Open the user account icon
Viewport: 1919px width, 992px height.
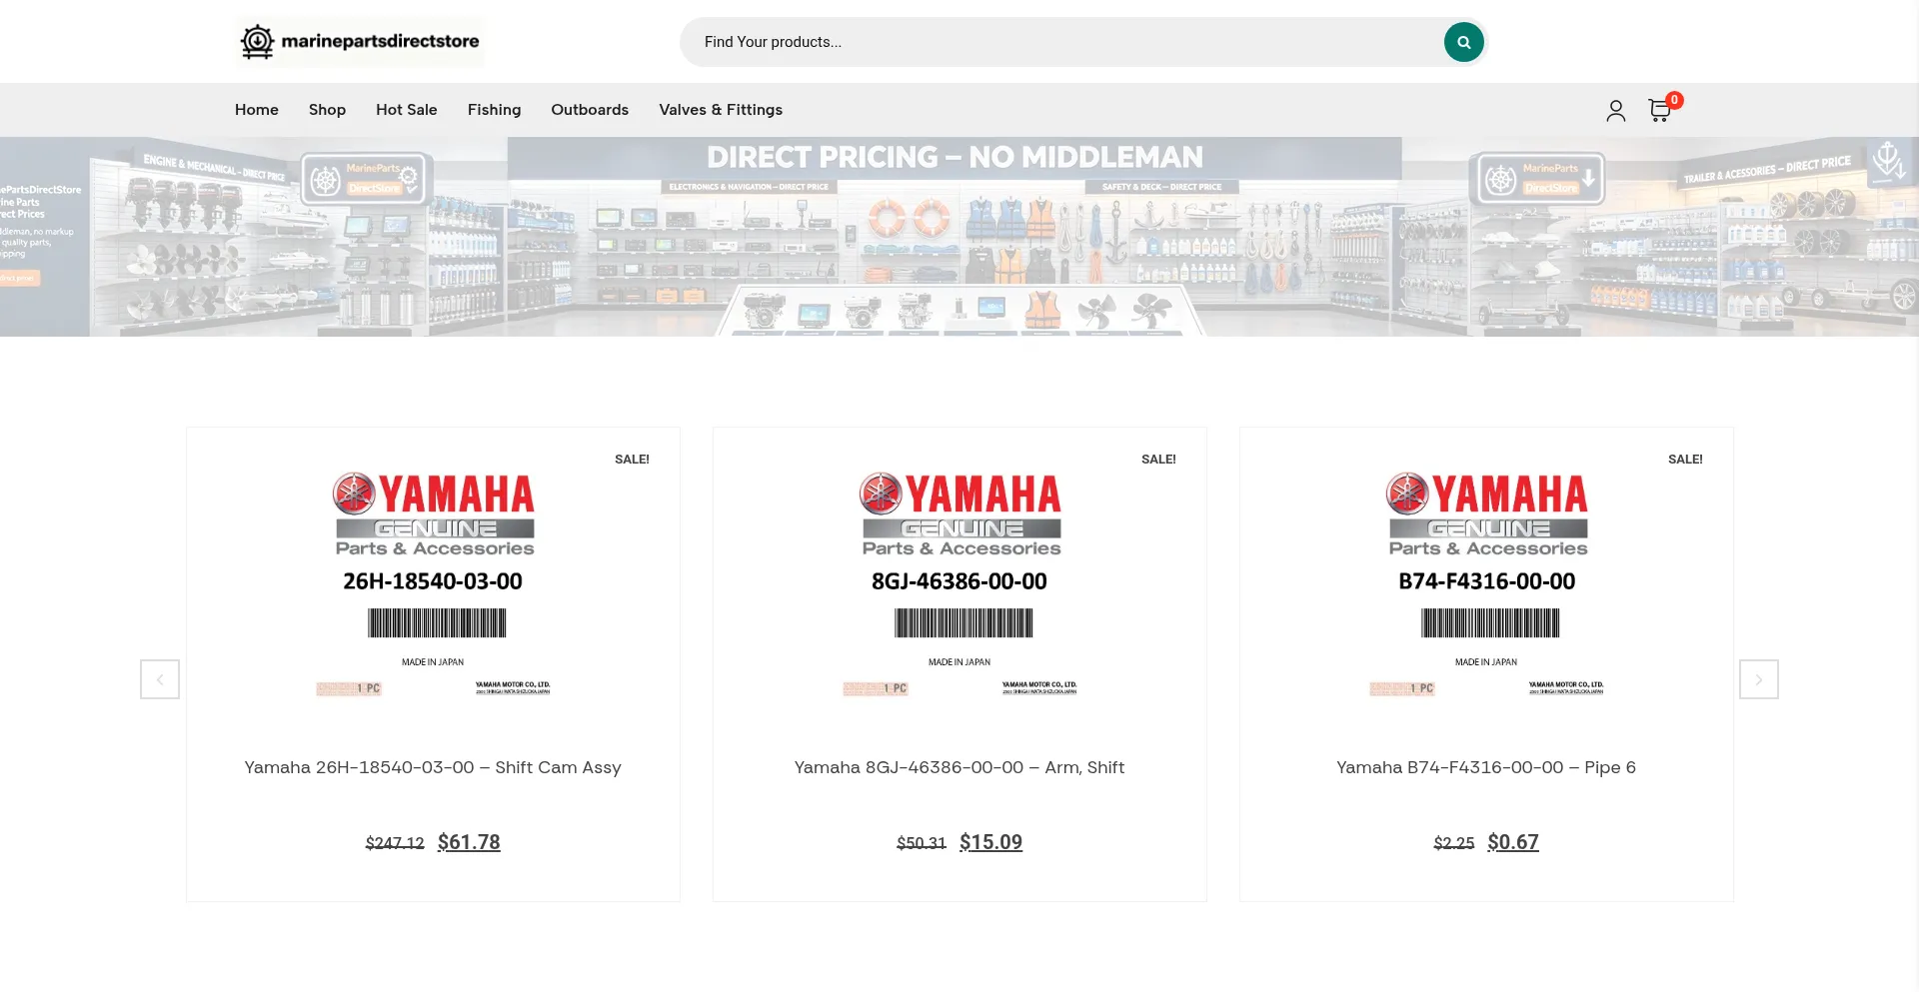(x=1615, y=110)
